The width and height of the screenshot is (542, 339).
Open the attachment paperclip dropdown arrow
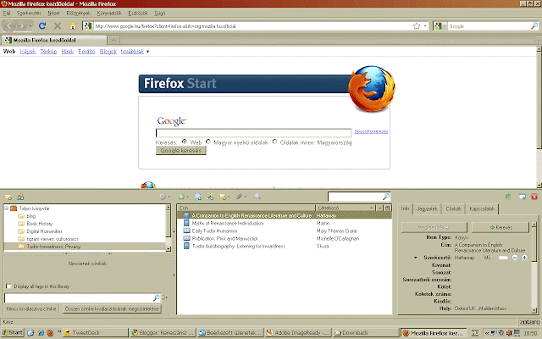245,197
